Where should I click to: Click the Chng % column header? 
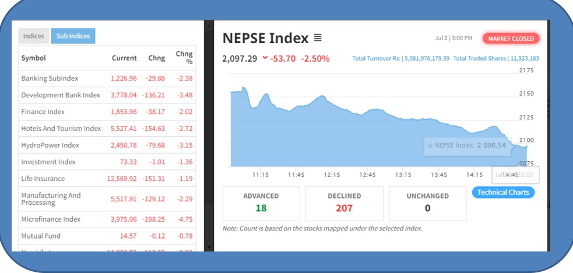(184, 58)
